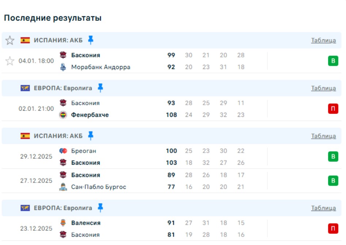Click the Фенербахче team logo
Viewport: 346px width, 245px height.
click(63, 115)
